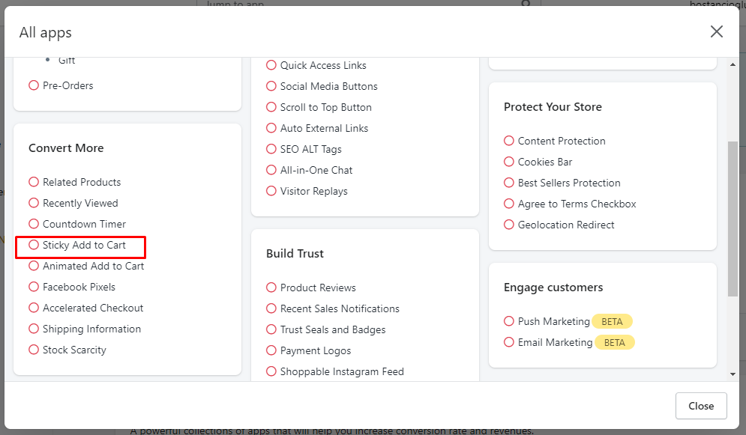
Task: Click the circle icon beside Product Reviews
Action: 271,288
